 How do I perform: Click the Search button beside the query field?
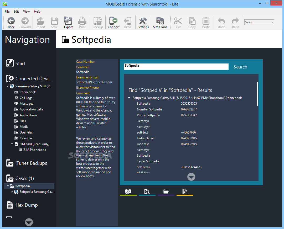pyautogui.click(x=240, y=67)
